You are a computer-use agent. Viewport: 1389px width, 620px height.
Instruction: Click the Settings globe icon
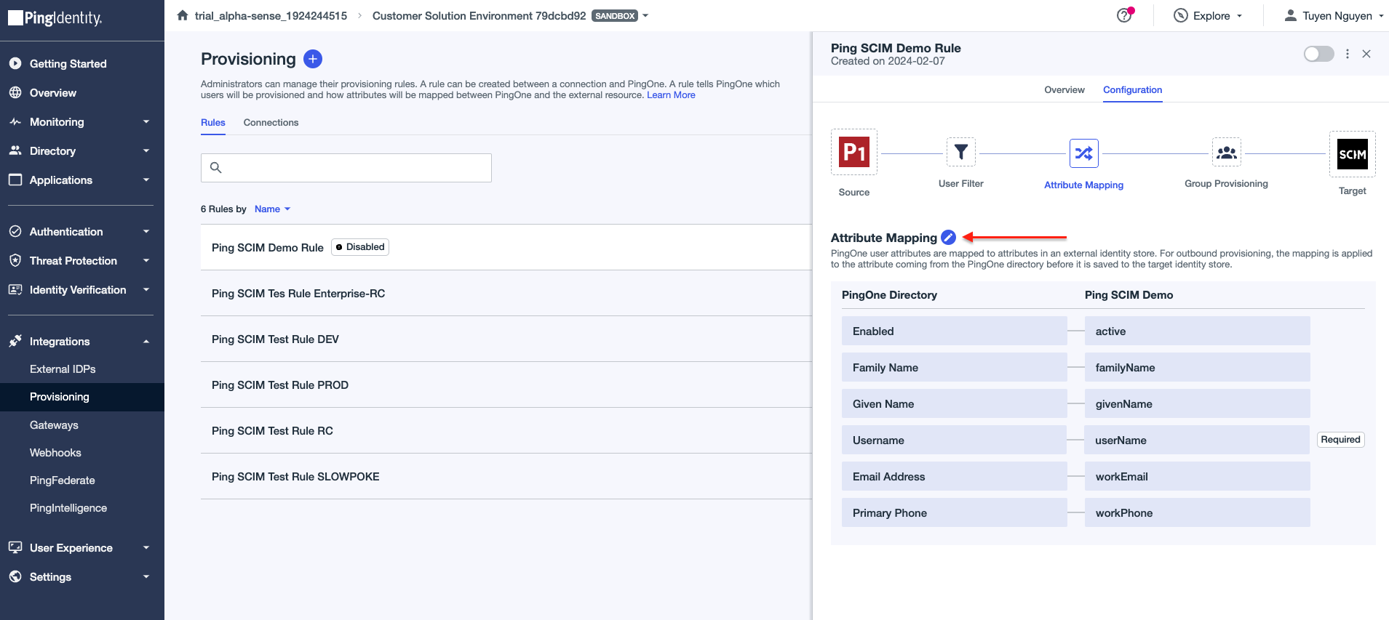click(15, 576)
